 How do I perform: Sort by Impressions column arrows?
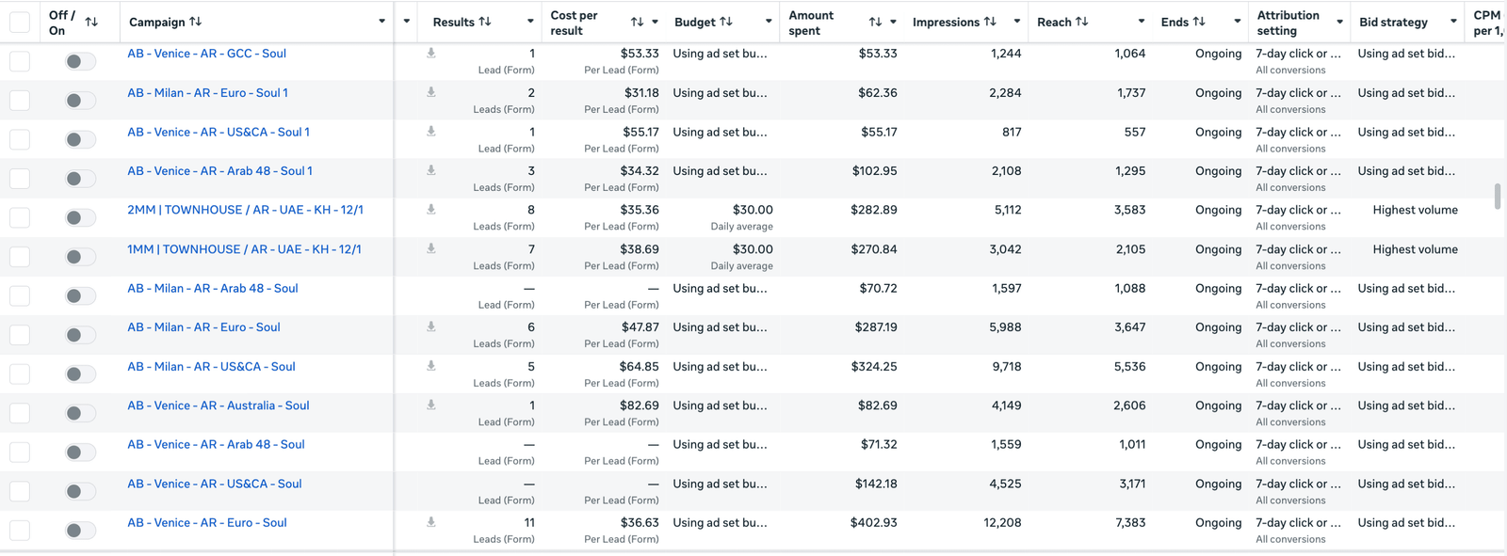[990, 22]
